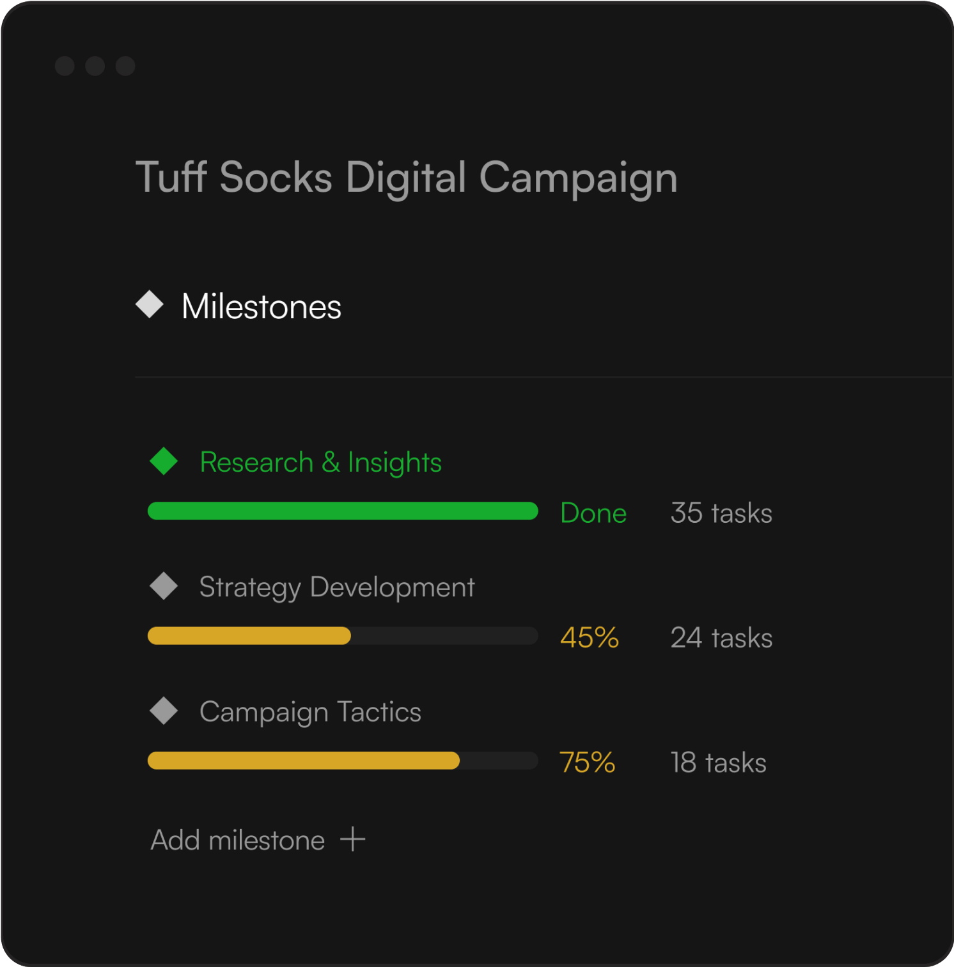Click the first window control dot

pos(65,66)
